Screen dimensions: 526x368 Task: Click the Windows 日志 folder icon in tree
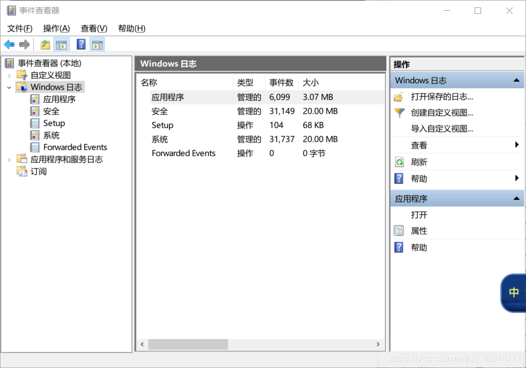pos(22,87)
